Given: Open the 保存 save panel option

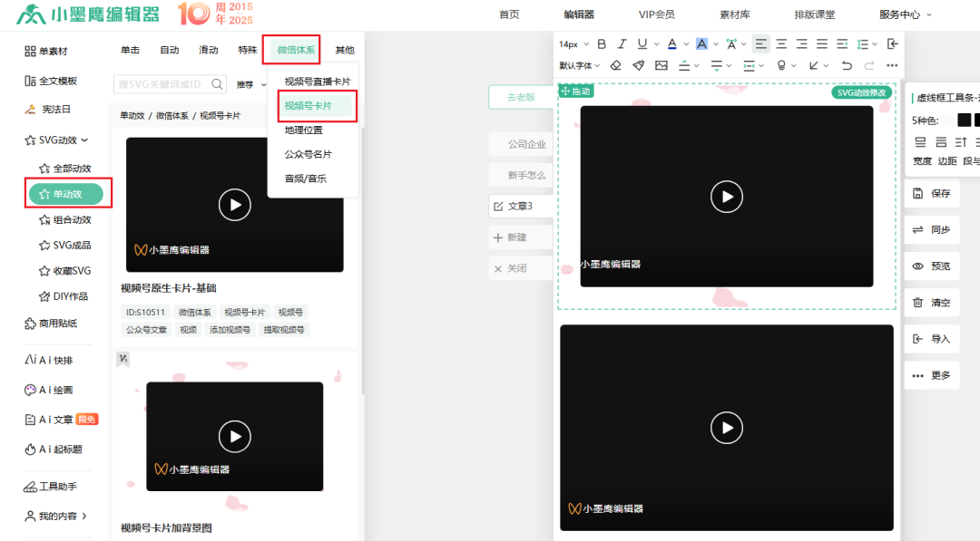Looking at the screenshot, I should pos(931,193).
